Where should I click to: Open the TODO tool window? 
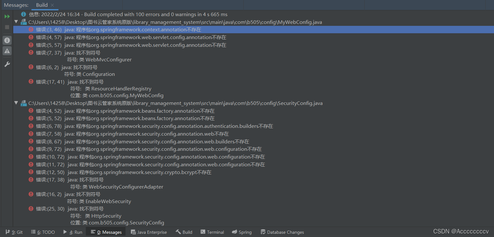tap(43, 232)
